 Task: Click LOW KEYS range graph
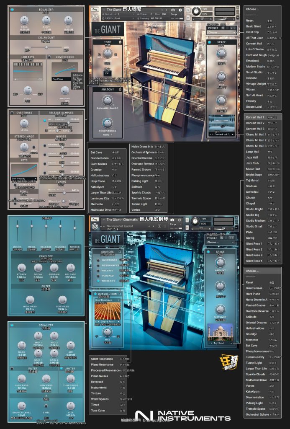[28, 71]
